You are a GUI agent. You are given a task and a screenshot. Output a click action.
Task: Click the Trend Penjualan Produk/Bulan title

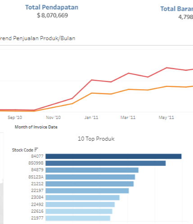pyautogui.click(x=37, y=38)
